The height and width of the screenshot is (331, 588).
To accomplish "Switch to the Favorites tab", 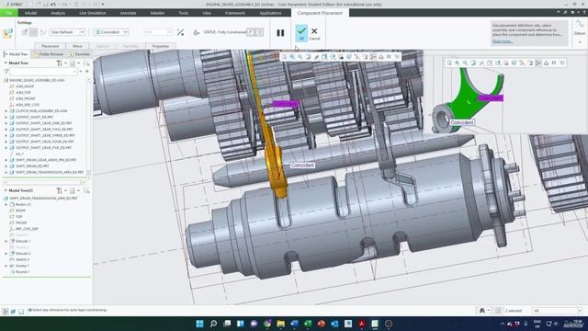I will [80, 54].
